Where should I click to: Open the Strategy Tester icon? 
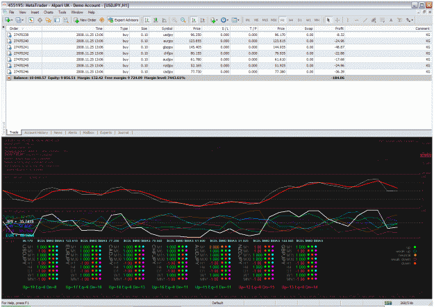(66, 20)
